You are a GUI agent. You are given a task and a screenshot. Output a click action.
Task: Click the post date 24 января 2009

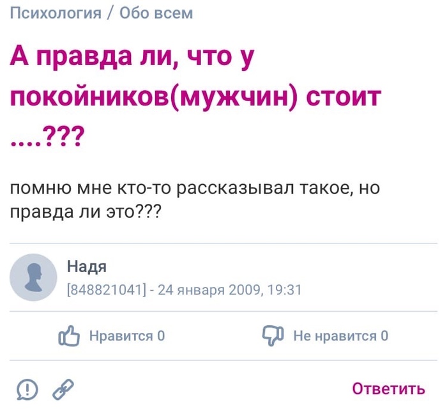click(209, 289)
